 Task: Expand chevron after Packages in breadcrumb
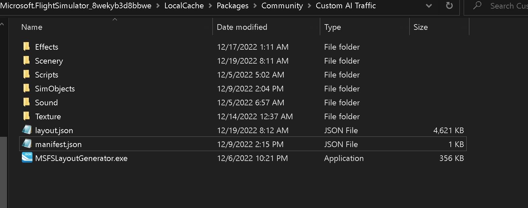(x=255, y=6)
